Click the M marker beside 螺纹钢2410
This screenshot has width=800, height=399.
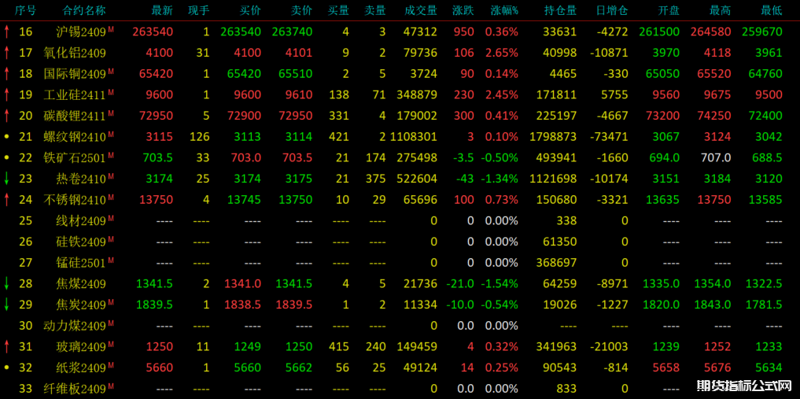pyautogui.click(x=111, y=135)
